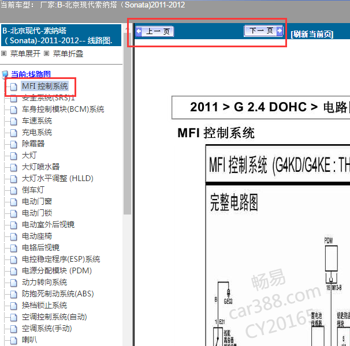This screenshot has width=350, height=346.
Task: Click the 刷新当前页 refresh link
Action: 312,35
